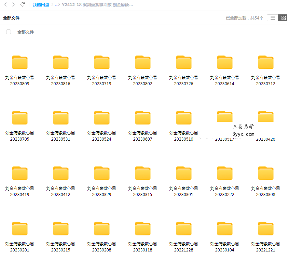287x260 pixels.
Task: Open folder icon for 20230118
Action: pos(143,229)
